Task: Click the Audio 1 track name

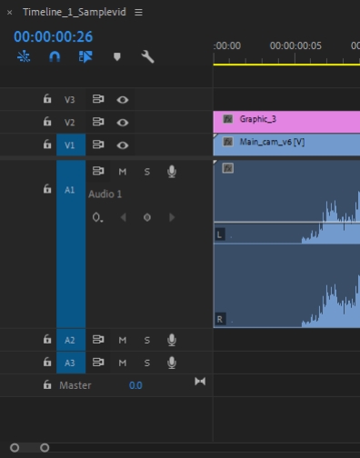Action: pos(105,194)
